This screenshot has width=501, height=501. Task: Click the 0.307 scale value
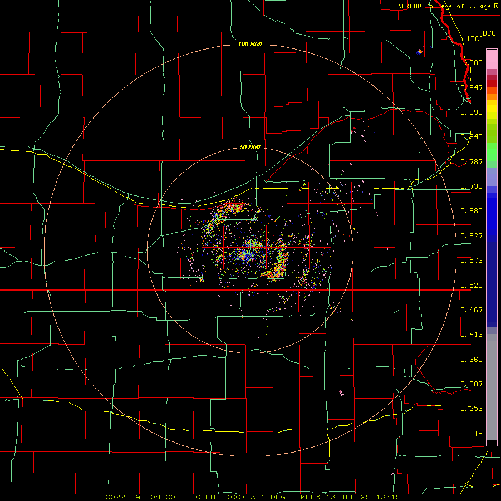pos(471,384)
